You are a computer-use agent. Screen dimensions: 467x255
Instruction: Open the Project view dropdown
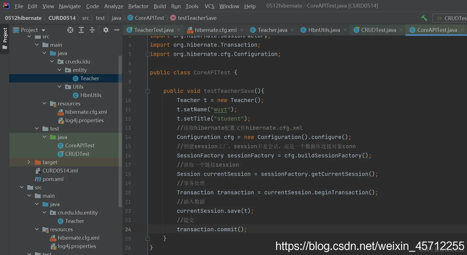click(43, 30)
